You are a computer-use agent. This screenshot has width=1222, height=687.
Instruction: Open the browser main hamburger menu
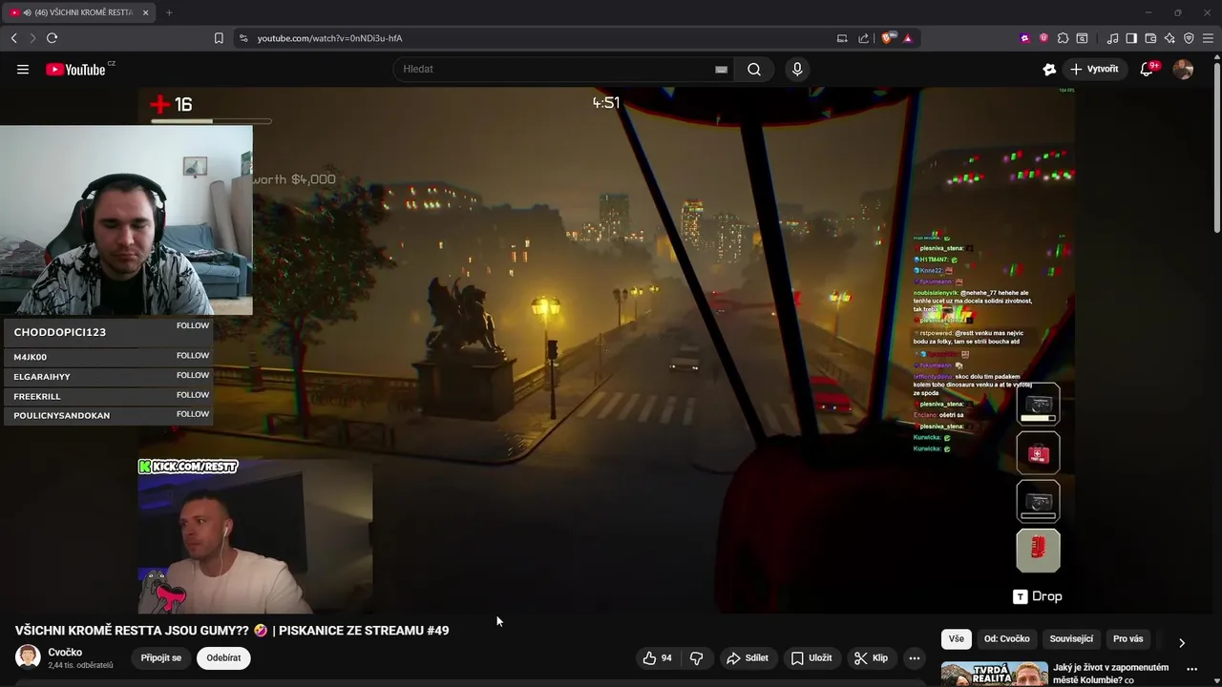[x=1208, y=38]
